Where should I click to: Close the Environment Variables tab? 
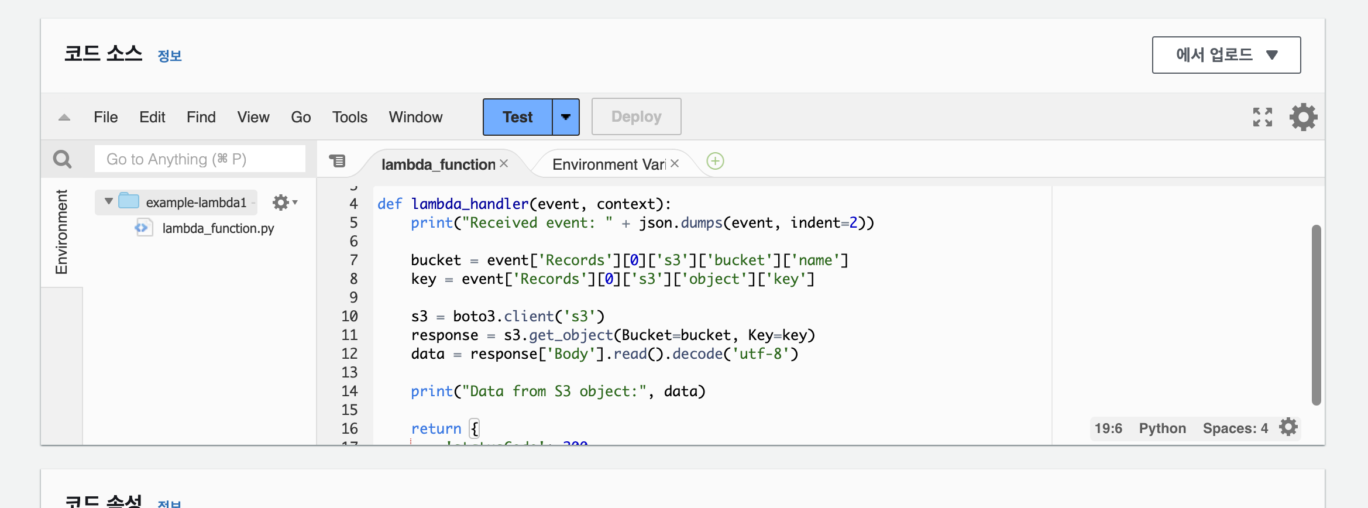[675, 164]
